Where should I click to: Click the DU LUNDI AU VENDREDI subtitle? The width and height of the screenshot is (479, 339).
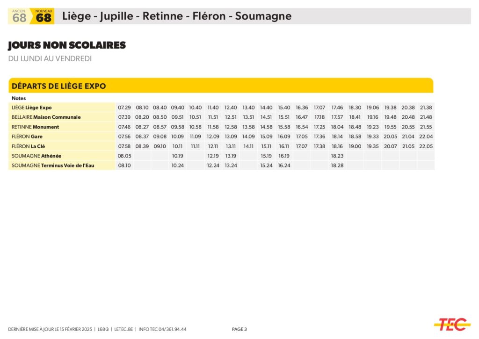50,58
